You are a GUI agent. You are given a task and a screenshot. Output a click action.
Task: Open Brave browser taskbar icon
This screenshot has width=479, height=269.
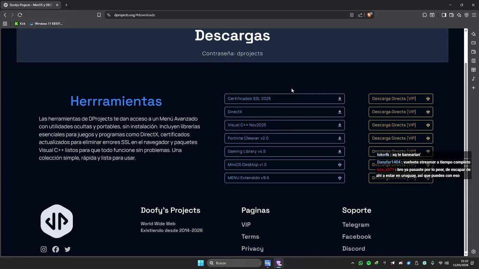[x=279, y=263]
